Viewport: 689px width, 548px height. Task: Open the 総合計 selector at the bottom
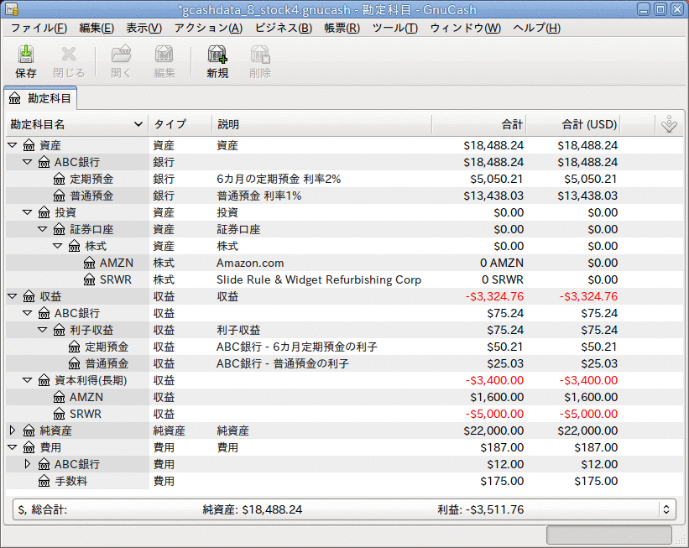click(x=667, y=509)
